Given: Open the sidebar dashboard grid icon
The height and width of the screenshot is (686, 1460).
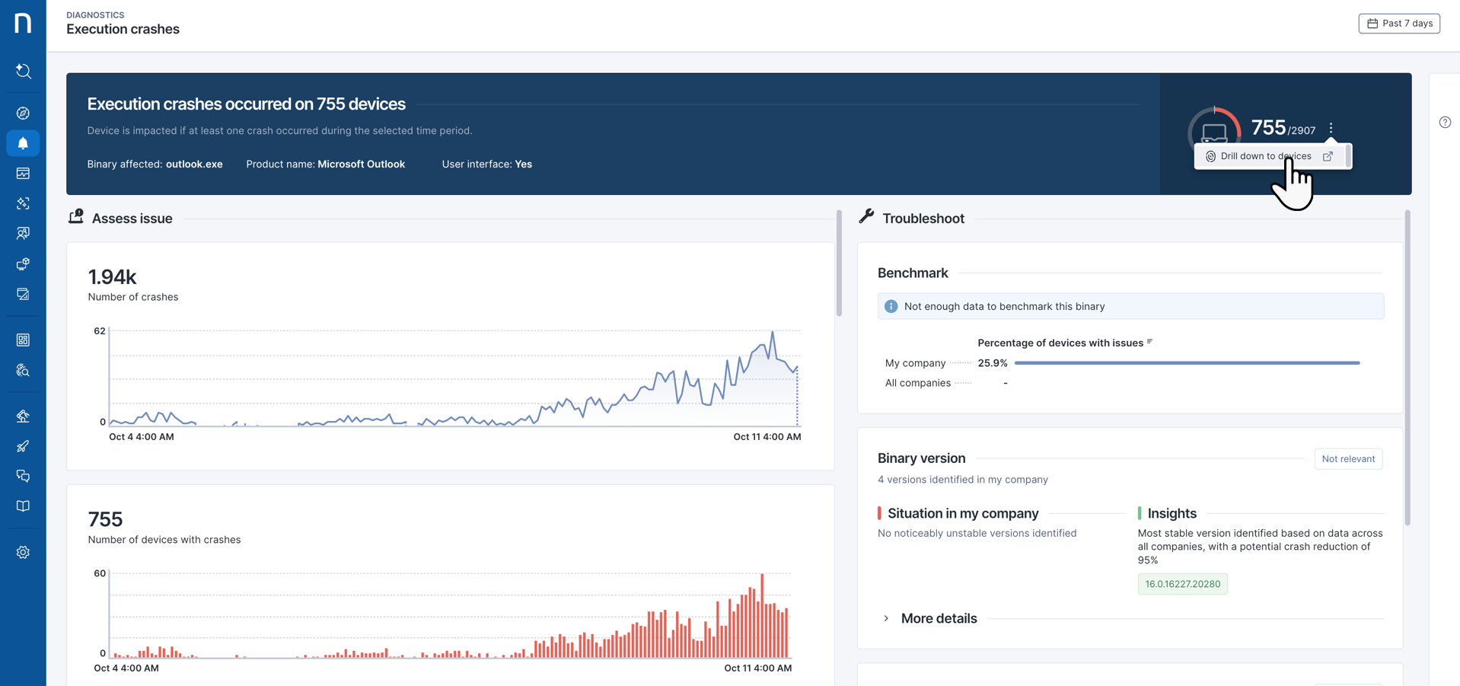Looking at the screenshot, I should coord(23,340).
